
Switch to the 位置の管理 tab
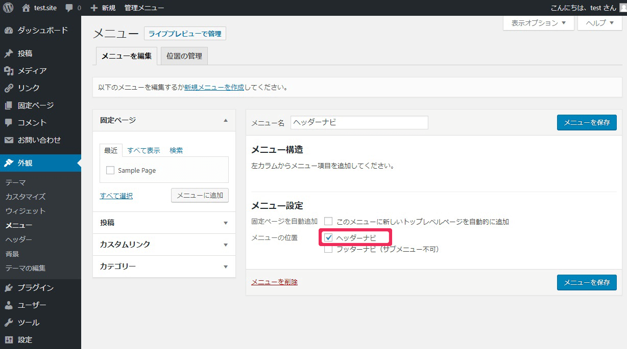pyautogui.click(x=184, y=56)
